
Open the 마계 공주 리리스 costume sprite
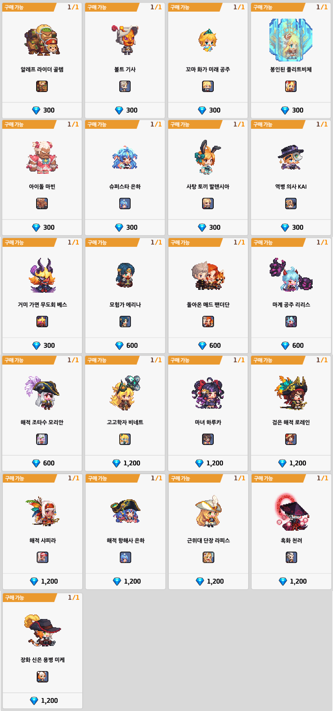pyautogui.click(x=291, y=275)
